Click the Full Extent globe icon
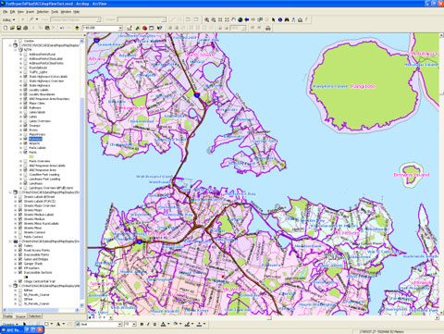 (240, 19)
